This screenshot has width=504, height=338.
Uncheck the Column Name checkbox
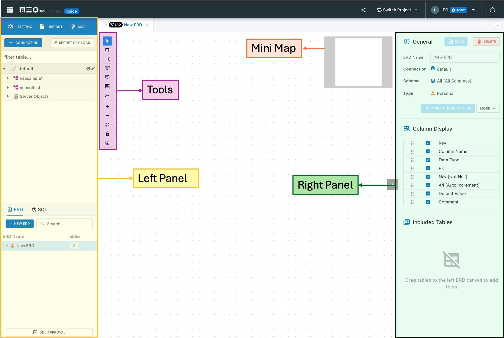(x=428, y=152)
